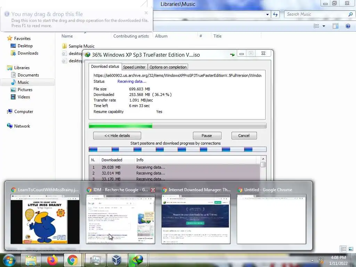Sort by the Name column header
This screenshot has height=267, width=356.
tap(67, 36)
